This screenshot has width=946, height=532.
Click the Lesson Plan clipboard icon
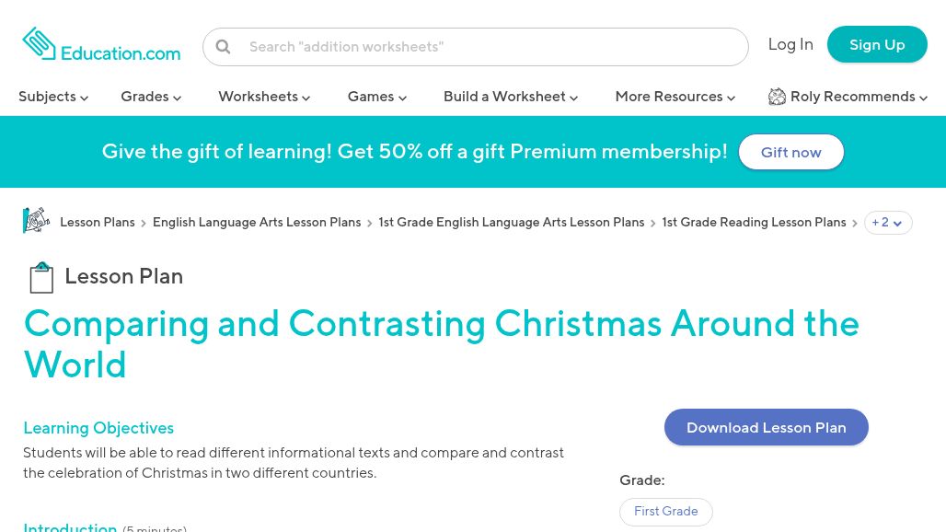(41, 277)
